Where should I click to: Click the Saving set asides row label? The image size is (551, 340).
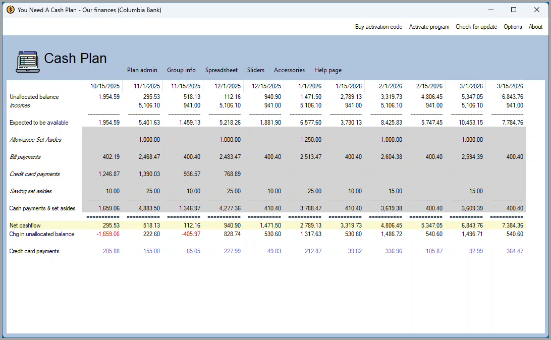pos(31,191)
